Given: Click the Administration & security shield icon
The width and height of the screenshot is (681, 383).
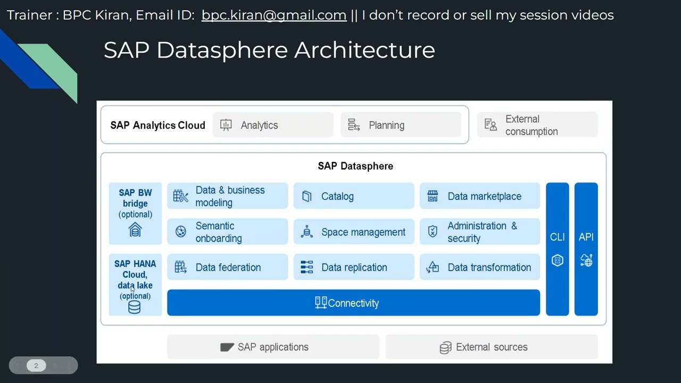Looking at the screenshot, I should click(433, 231).
